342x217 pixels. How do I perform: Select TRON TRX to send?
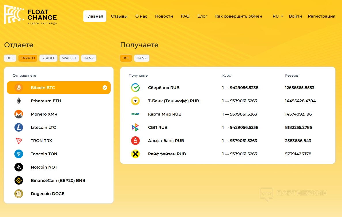point(59,141)
